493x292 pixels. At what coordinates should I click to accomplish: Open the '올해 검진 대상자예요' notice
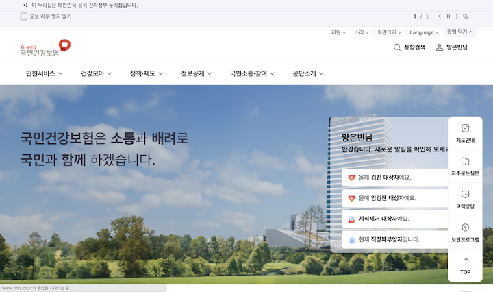point(395,178)
